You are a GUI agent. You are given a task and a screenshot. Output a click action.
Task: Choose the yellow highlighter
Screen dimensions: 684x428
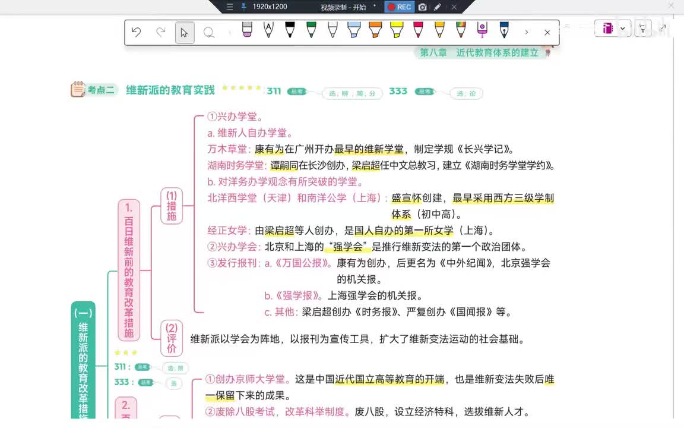point(397,30)
